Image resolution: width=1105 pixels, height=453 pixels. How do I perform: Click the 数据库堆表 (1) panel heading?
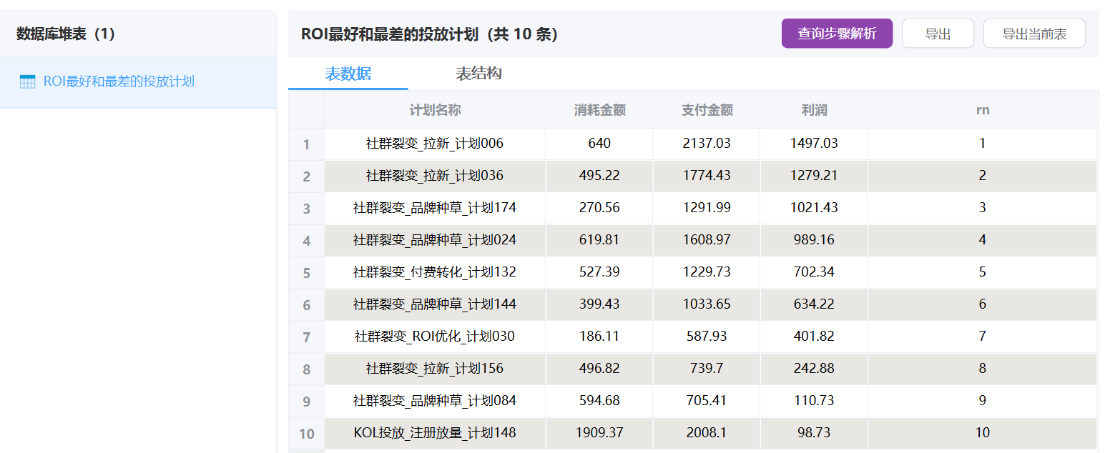coord(66,34)
